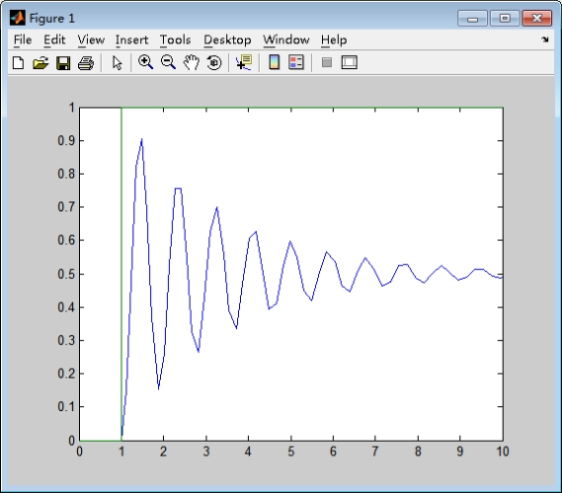Open the File menu

[23, 39]
